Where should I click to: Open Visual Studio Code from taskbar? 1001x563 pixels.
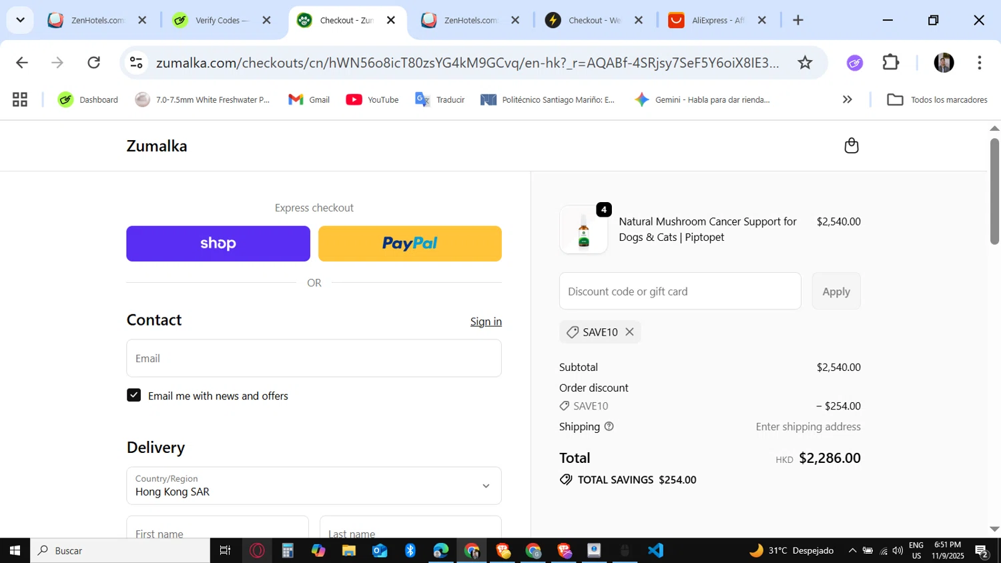(x=655, y=550)
